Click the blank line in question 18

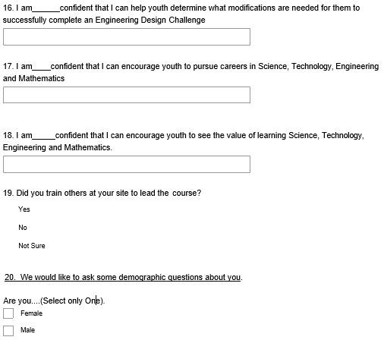[44, 137]
